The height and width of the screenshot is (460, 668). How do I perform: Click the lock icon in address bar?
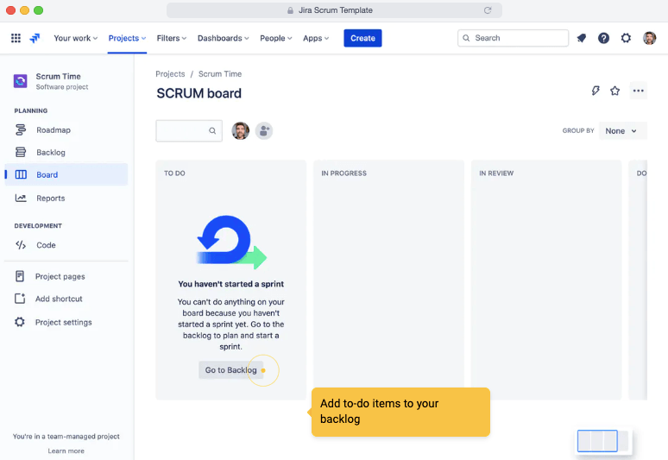290,10
